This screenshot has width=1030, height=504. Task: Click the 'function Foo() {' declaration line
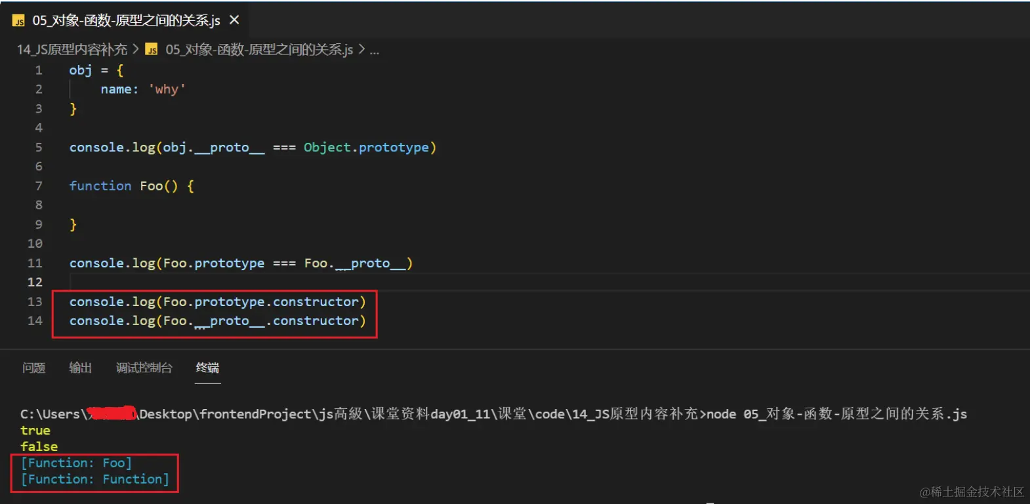click(132, 186)
